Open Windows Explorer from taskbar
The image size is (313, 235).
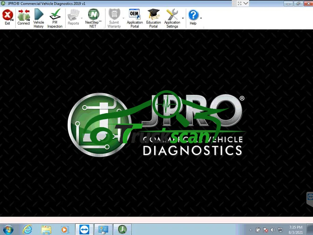tap(46, 230)
